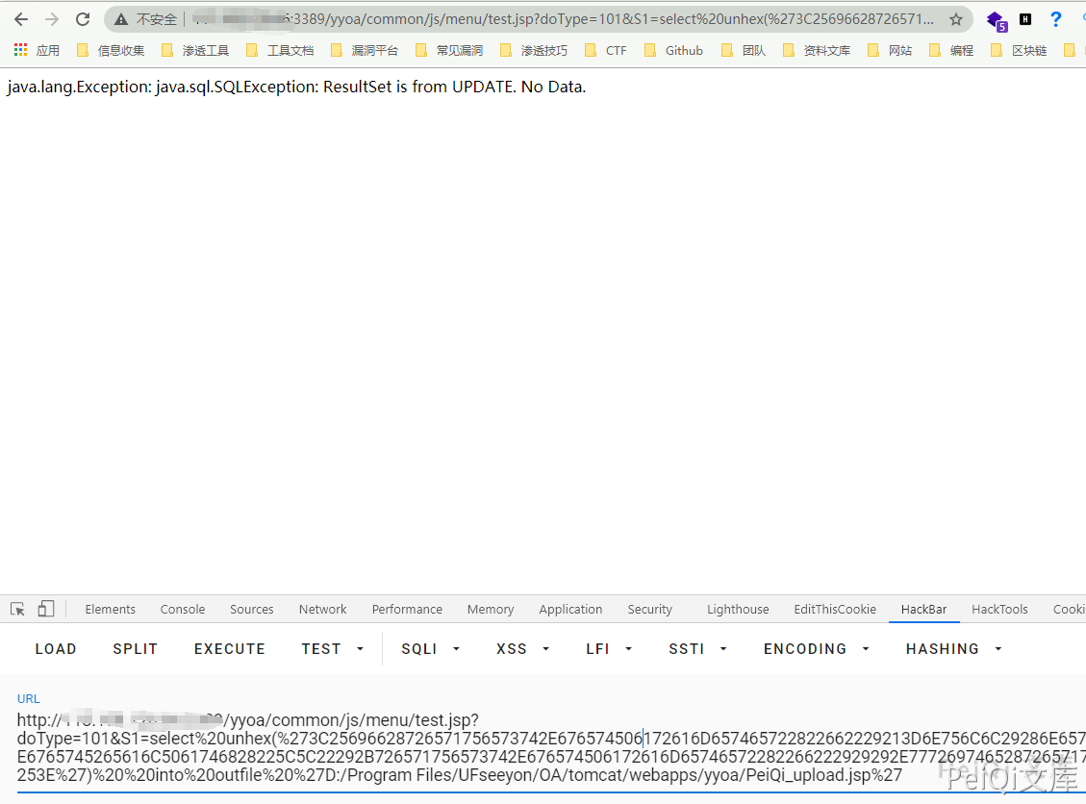
Task: Reload the page with the refresh icon
Action: (x=83, y=19)
